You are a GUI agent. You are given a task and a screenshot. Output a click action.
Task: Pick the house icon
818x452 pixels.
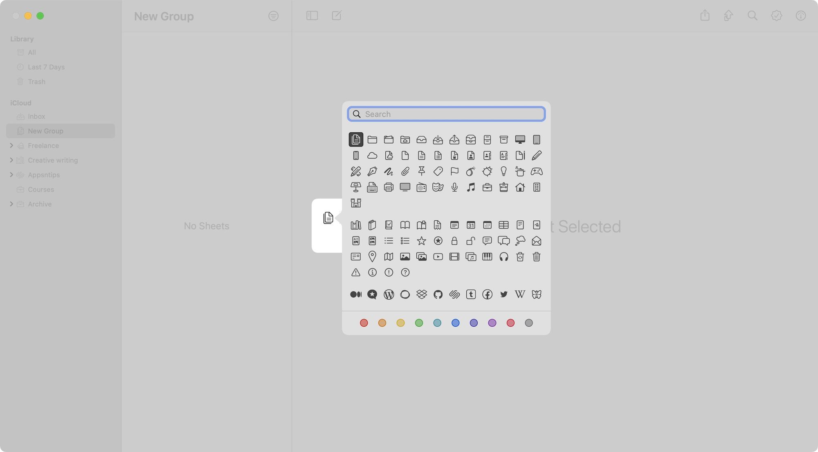(x=520, y=187)
